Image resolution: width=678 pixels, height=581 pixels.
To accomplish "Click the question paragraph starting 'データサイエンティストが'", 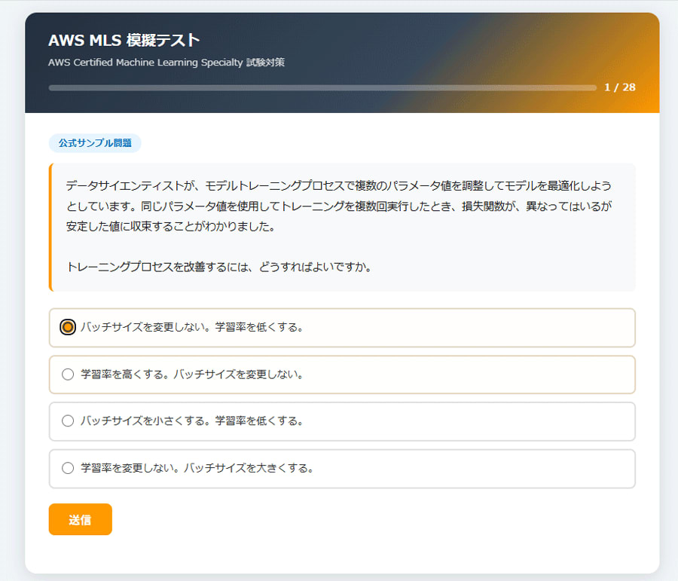I will point(339,206).
